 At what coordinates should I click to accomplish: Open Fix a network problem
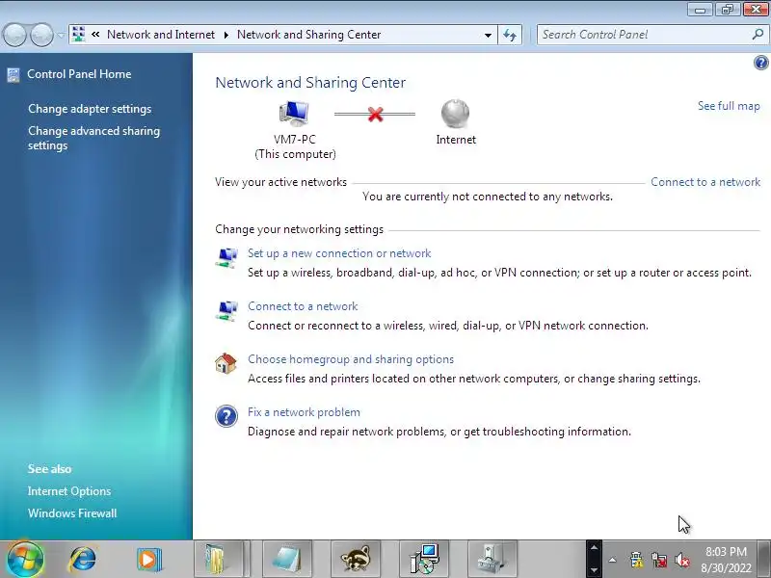click(x=304, y=412)
